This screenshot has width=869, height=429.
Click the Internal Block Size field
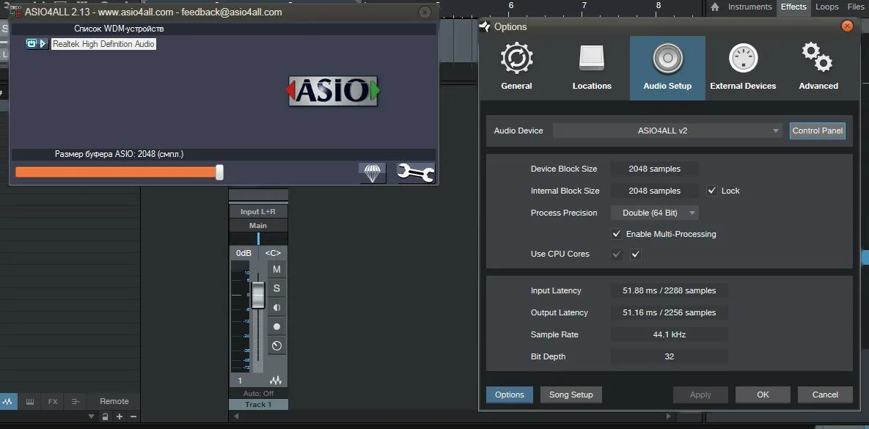pos(655,191)
